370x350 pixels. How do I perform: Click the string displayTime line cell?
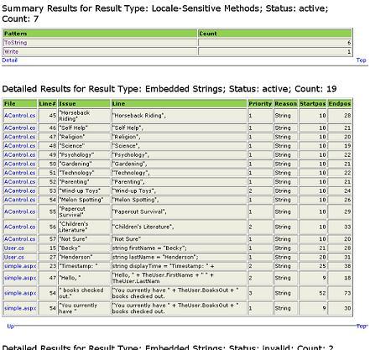point(179,266)
